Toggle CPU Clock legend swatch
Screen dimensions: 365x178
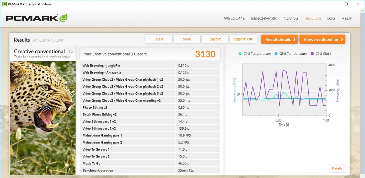pyautogui.click(x=312, y=54)
